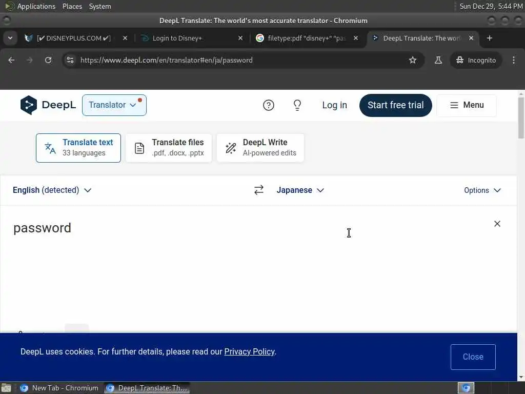The height and width of the screenshot is (394, 525).
Task: Click the clock showing Sun Dec 29
Action: [x=491, y=6]
